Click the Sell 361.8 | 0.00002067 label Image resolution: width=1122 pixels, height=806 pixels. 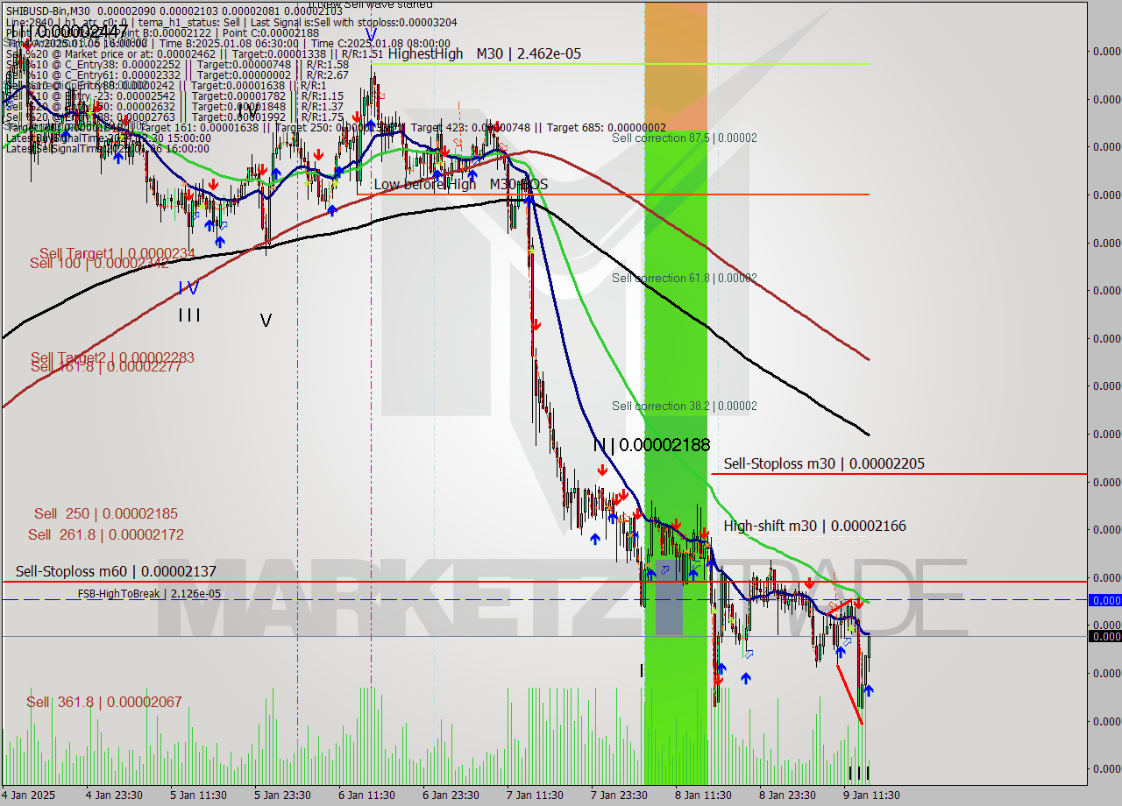pos(104,702)
